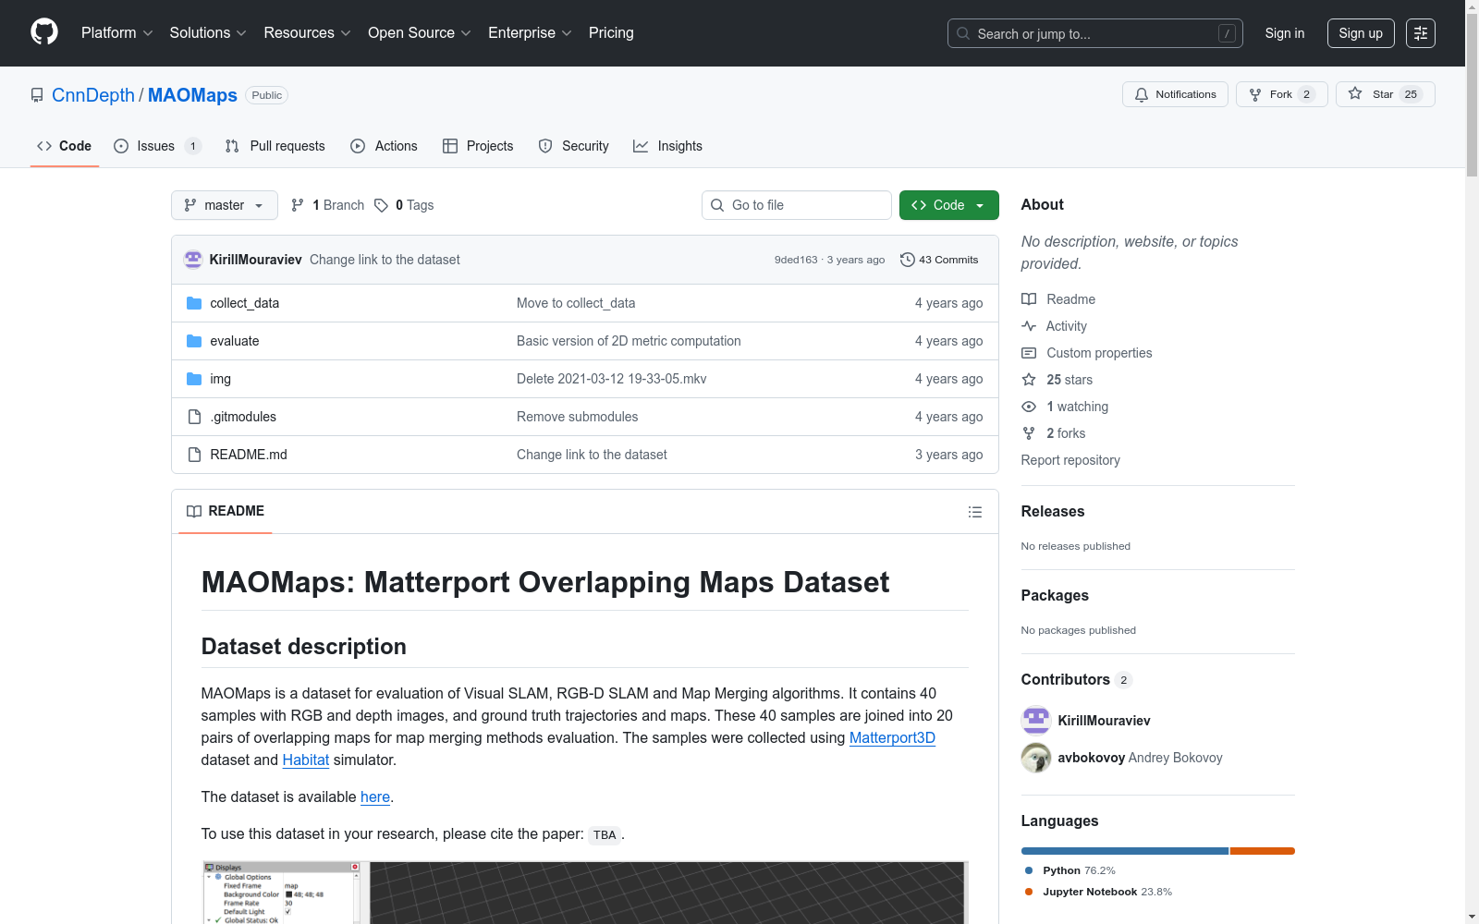Click the README.md file icon
Image resolution: width=1479 pixels, height=924 pixels.
[194, 455]
